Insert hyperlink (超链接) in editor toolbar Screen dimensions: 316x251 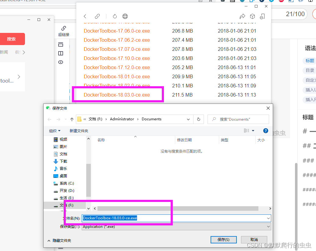[64, 31]
